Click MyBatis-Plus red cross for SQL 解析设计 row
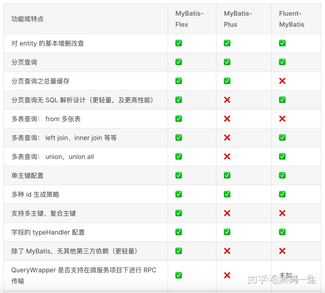The width and height of the screenshot is (325, 293). (227, 100)
